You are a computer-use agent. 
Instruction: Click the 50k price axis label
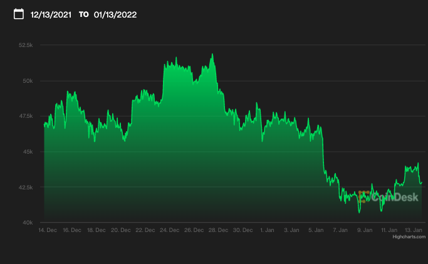point(28,81)
